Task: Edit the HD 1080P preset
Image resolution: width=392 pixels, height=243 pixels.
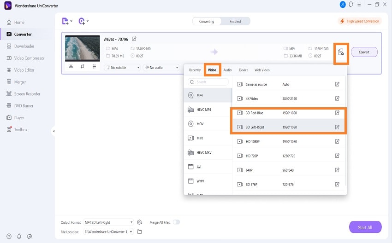Action: click(337, 141)
